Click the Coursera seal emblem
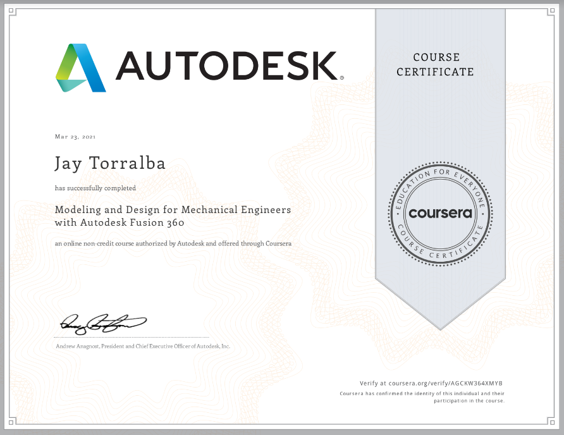 click(440, 214)
